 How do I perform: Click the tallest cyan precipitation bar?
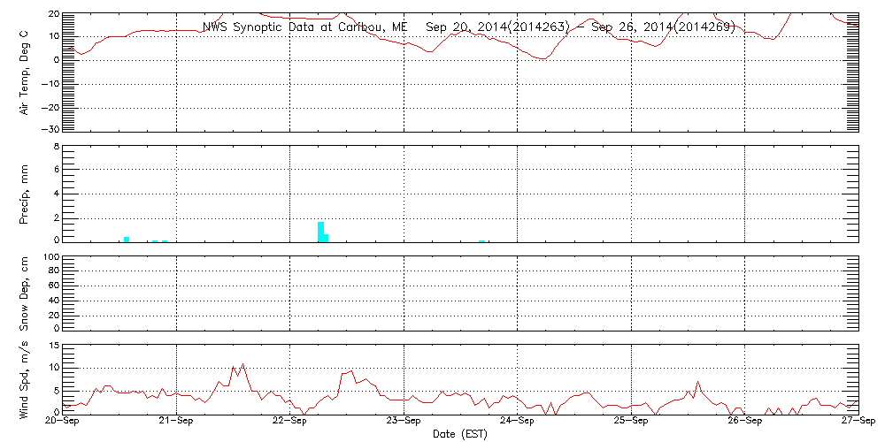click(320, 232)
